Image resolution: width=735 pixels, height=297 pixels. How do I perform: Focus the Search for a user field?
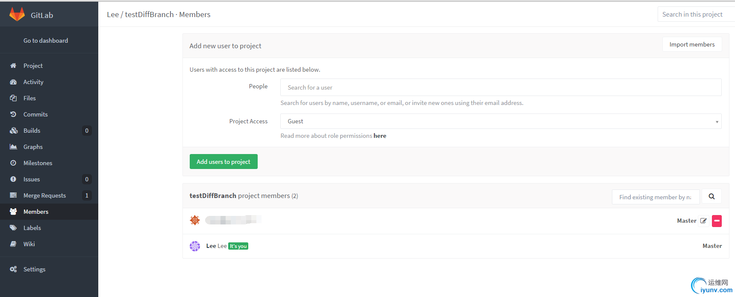click(x=500, y=87)
